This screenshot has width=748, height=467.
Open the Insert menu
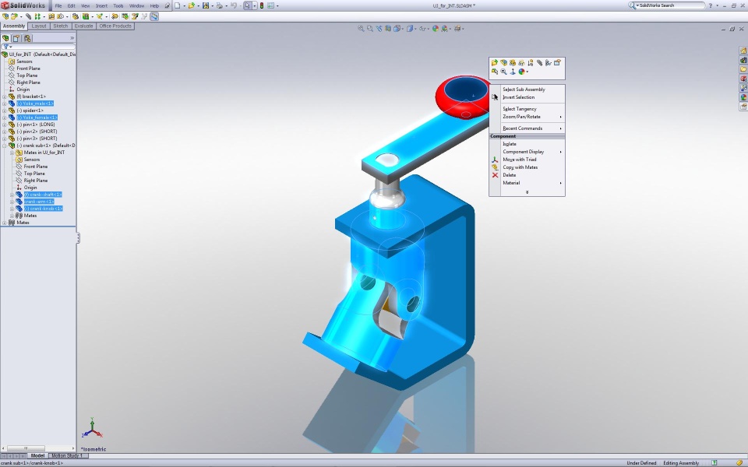point(101,5)
